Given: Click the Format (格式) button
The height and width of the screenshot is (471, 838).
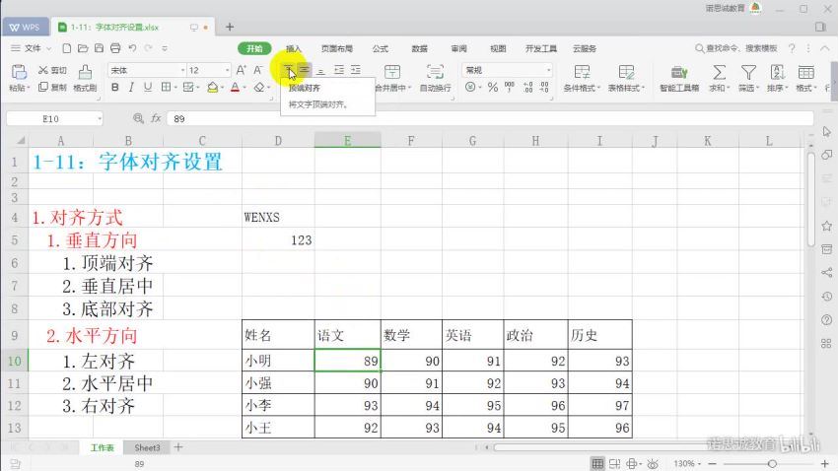Looking at the screenshot, I should (x=806, y=78).
